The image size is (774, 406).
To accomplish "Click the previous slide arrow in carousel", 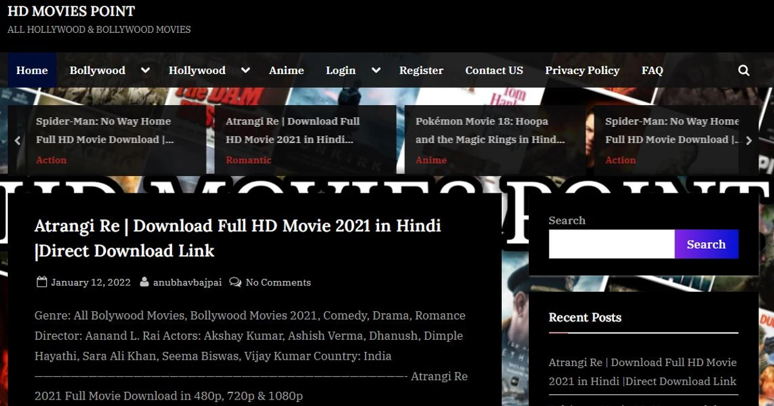I will coord(17,140).
